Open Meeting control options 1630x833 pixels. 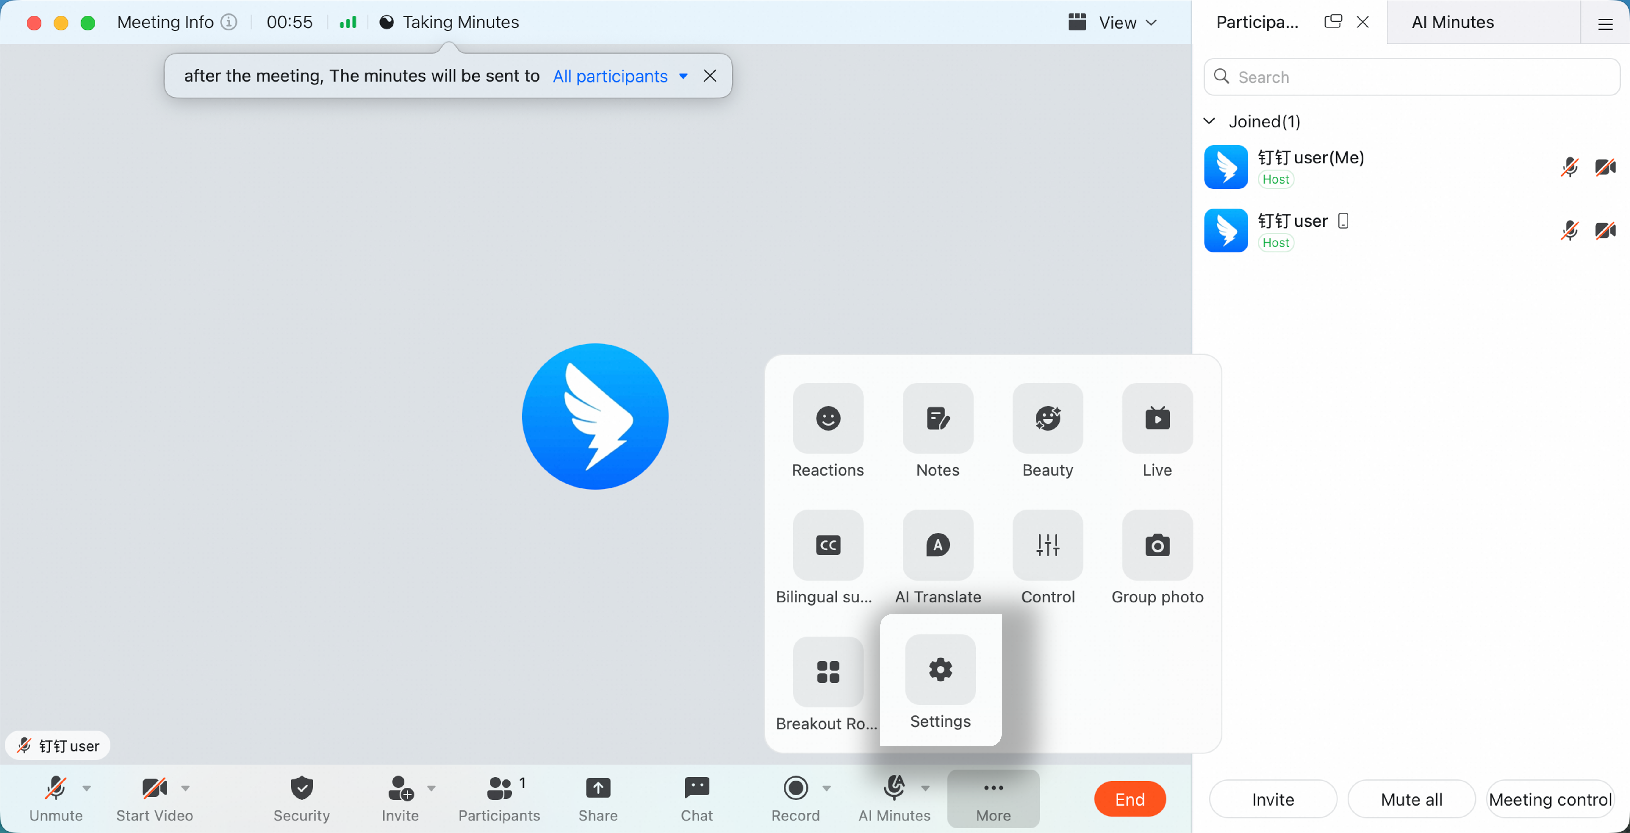pos(1550,799)
